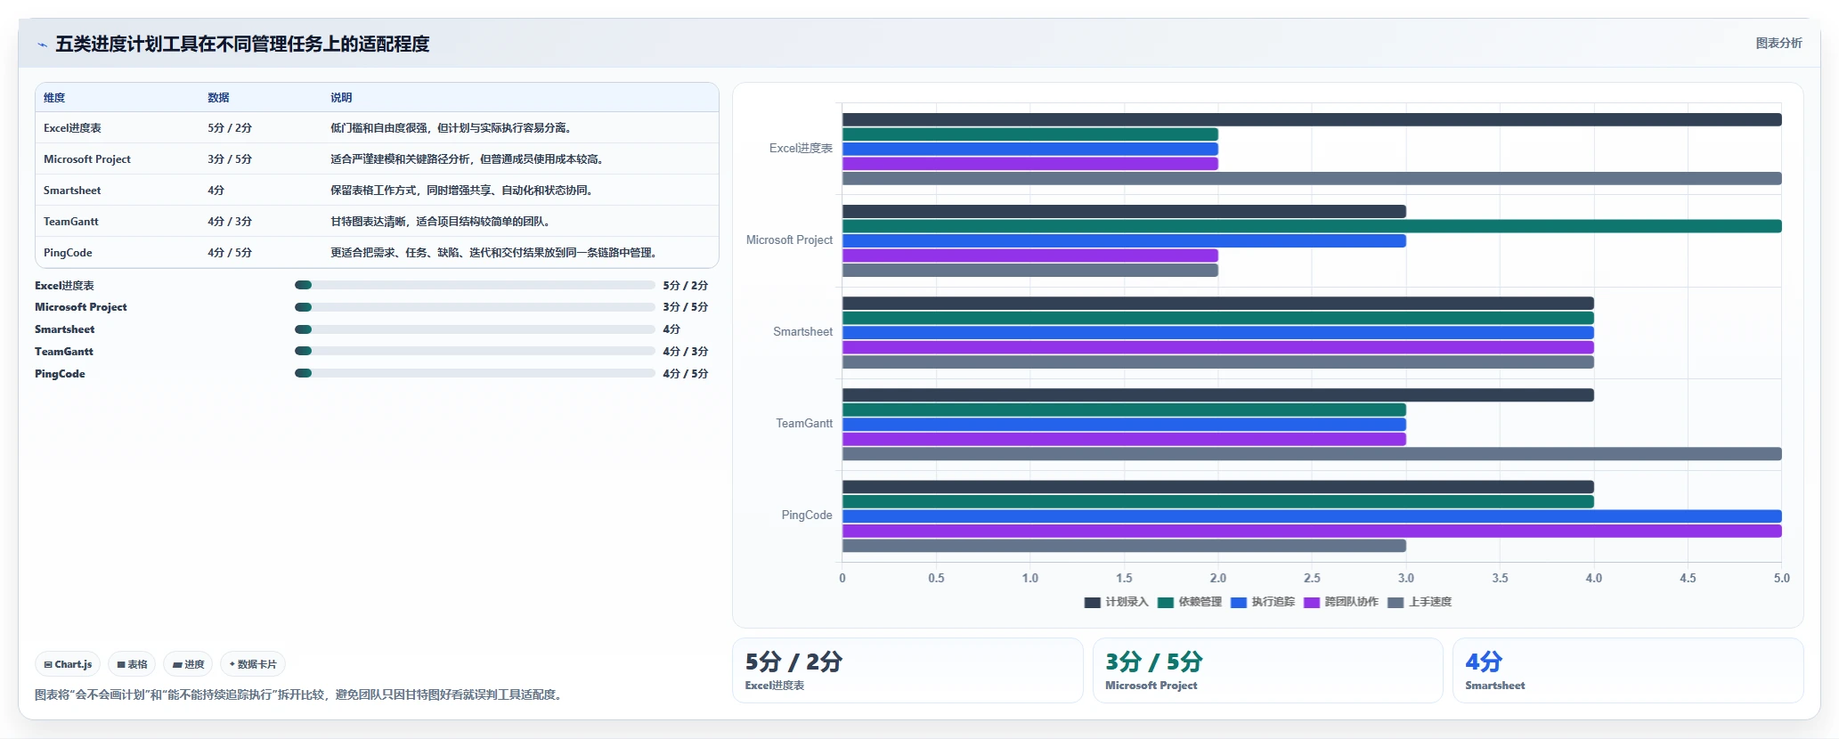
Task: Click the description starting 适合严谨建模
Action: (467, 159)
